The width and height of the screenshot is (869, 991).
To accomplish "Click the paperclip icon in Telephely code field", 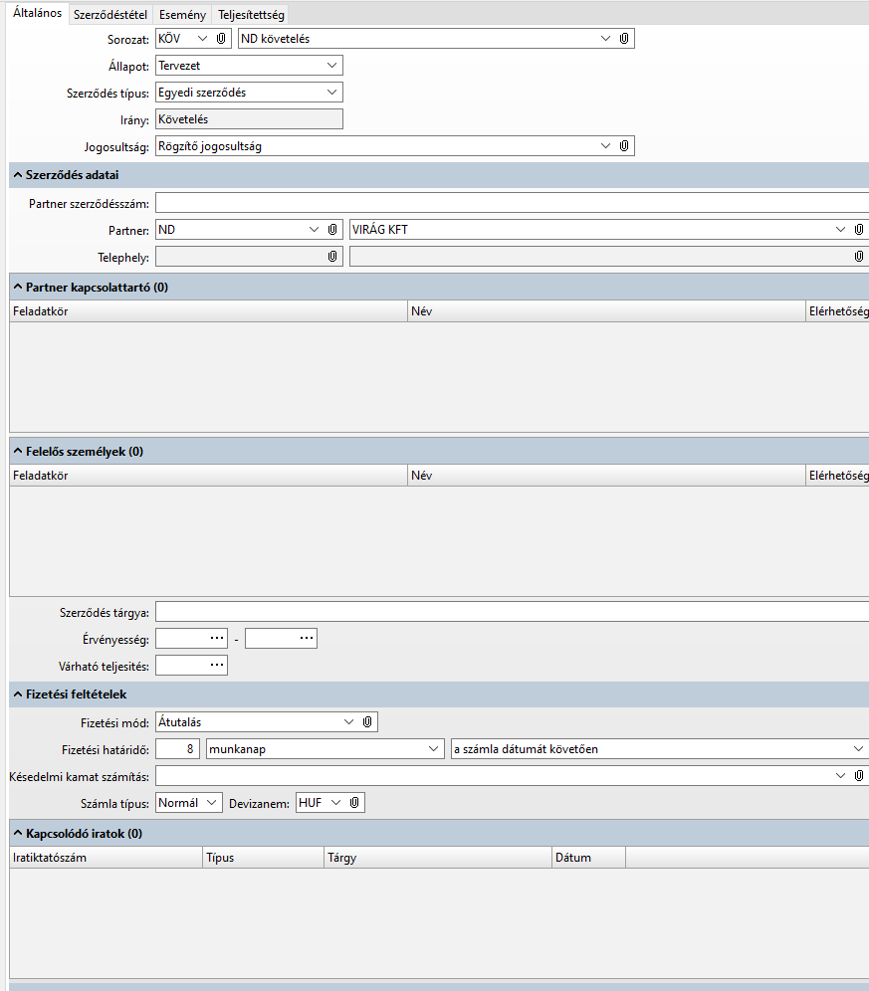I will (332, 256).
